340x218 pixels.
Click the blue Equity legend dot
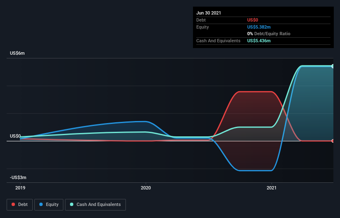41,204
